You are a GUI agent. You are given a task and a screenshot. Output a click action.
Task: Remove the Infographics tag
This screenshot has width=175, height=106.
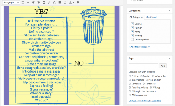[130, 80]
